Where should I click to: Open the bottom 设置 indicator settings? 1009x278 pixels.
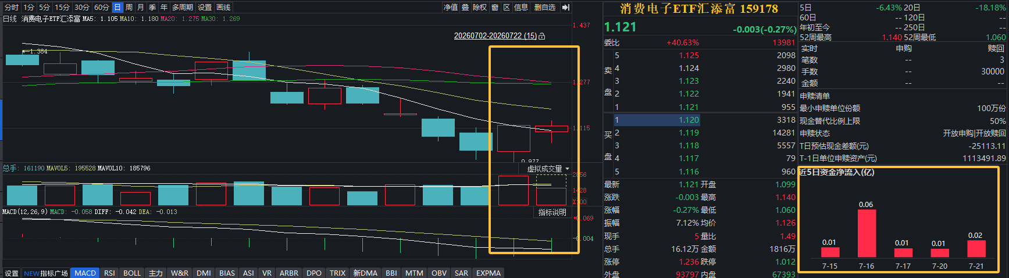[12, 273]
